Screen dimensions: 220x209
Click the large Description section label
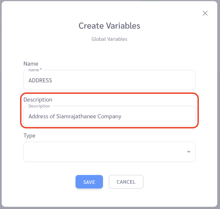click(38, 100)
